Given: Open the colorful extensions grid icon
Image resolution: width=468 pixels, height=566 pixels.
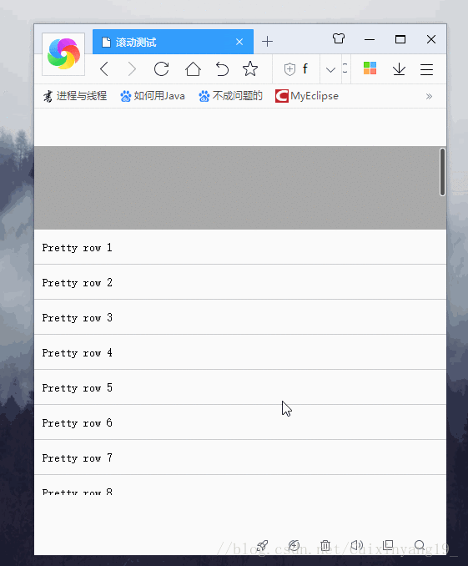Looking at the screenshot, I should pyautogui.click(x=370, y=68).
